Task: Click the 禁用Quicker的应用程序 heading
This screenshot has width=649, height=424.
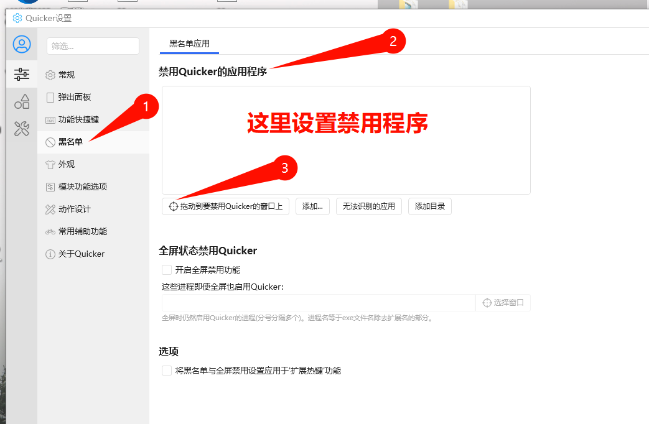Action: pyautogui.click(x=213, y=71)
